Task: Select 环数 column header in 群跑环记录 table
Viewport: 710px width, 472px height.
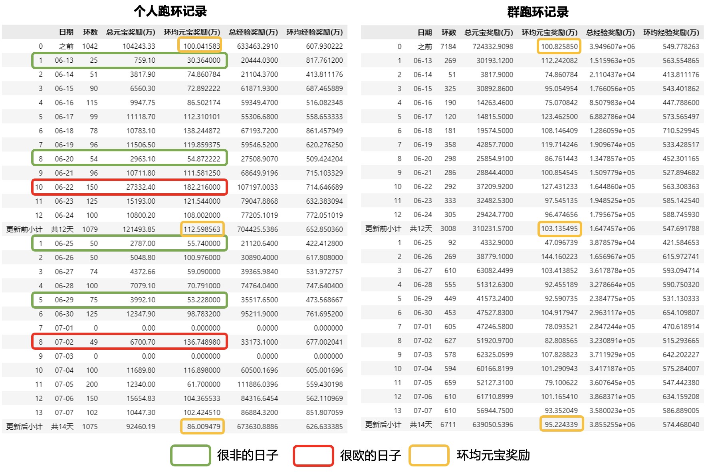Action: [x=449, y=32]
